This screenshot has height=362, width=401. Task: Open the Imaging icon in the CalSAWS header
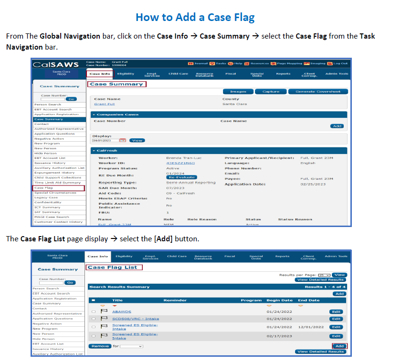[306, 63]
